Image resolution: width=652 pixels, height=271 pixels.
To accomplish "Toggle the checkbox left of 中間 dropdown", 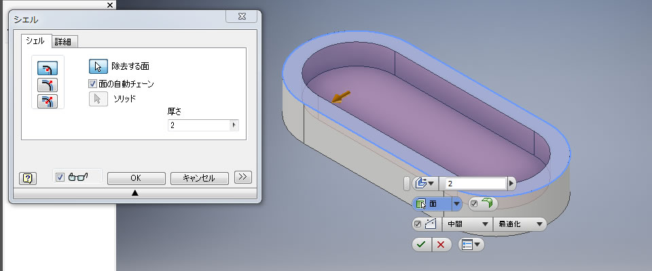I will click(x=418, y=224).
